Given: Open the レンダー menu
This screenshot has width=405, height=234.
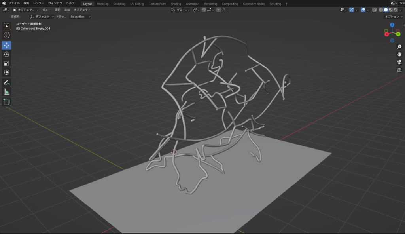Looking at the screenshot, I should 39,3.
